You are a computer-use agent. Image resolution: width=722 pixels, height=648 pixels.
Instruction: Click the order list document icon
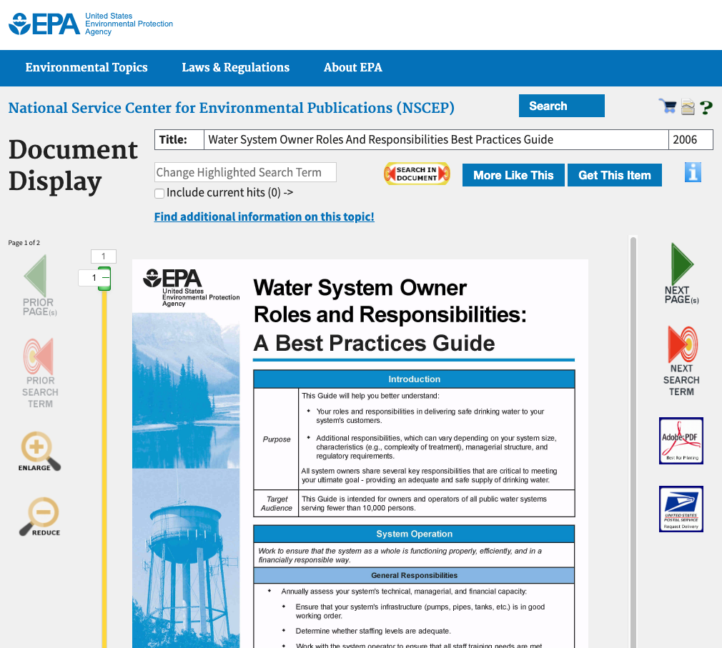(x=688, y=106)
